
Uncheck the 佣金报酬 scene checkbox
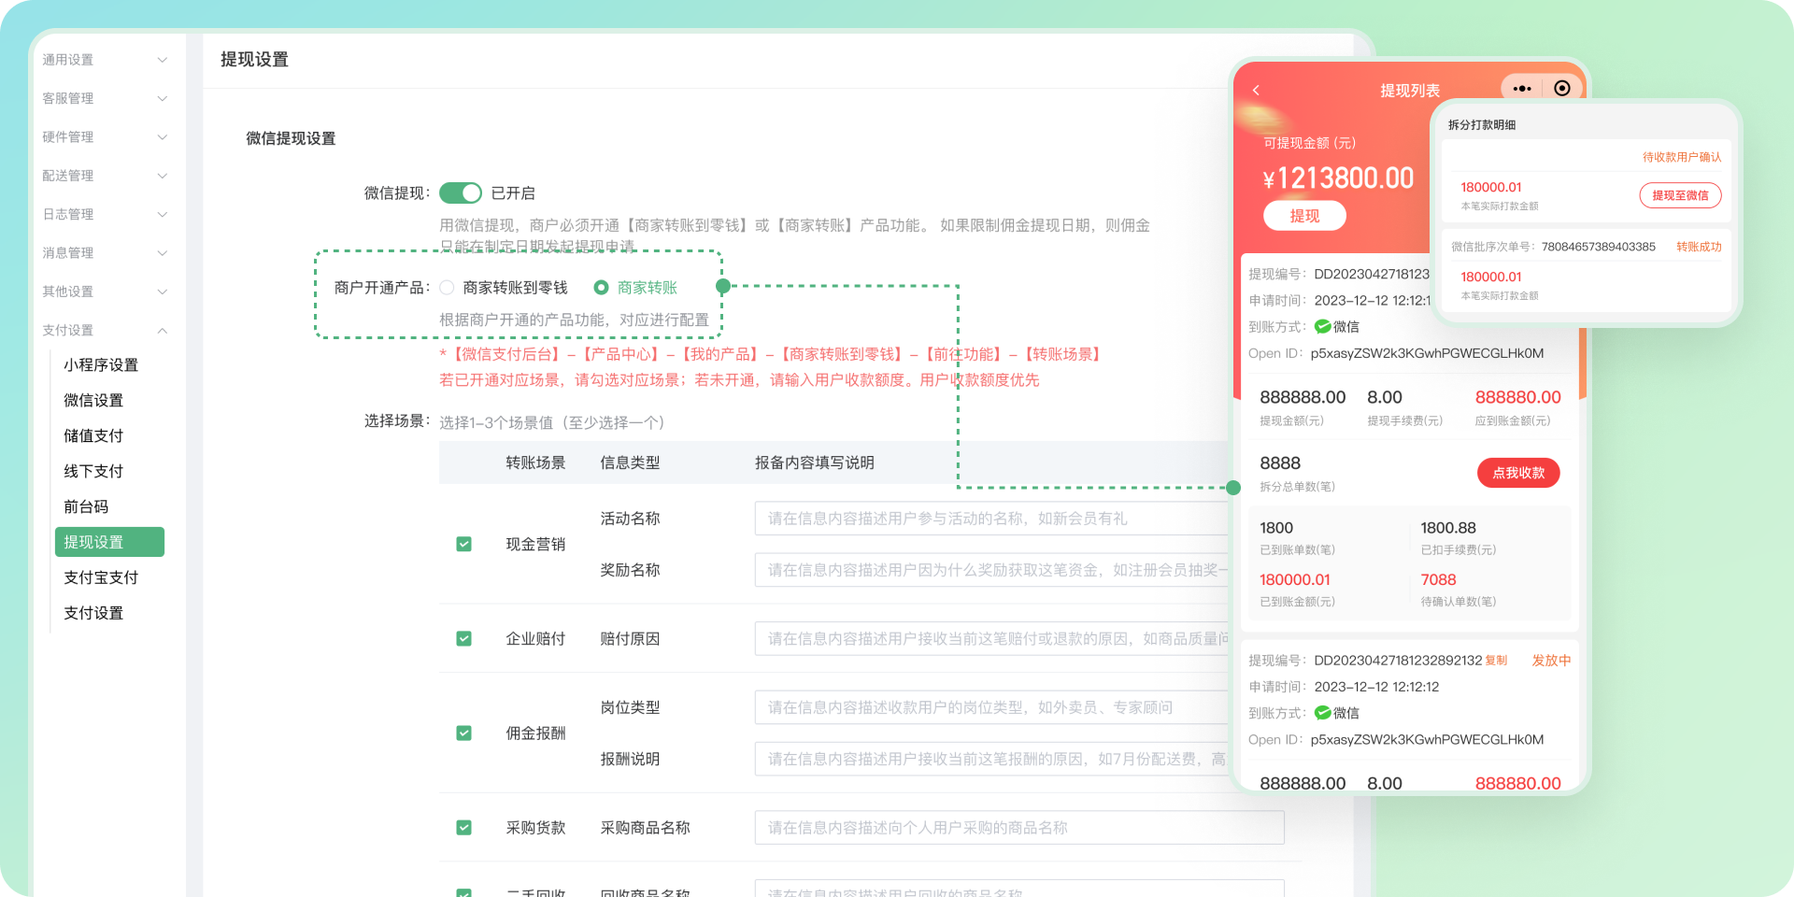coord(463,733)
